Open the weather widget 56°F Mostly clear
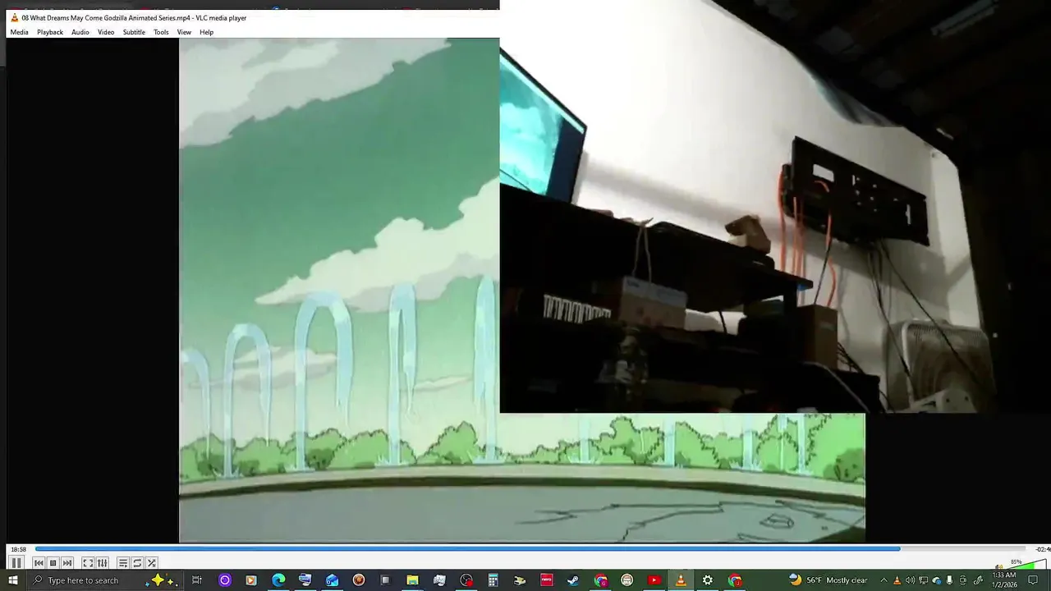This screenshot has height=591, width=1051. (828, 580)
